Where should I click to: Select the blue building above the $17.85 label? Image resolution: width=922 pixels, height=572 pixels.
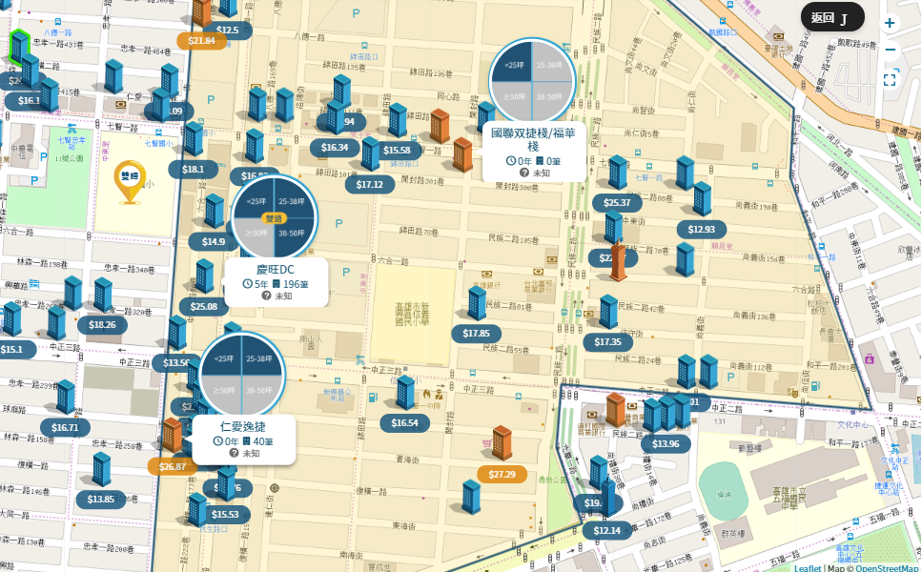point(477,303)
